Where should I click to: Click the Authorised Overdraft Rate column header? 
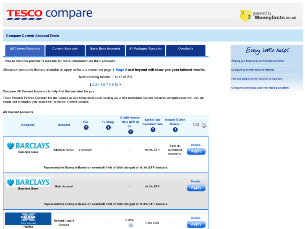tap(153, 122)
